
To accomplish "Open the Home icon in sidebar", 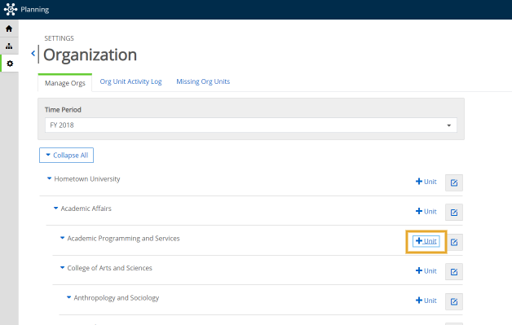I will pos(9,29).
